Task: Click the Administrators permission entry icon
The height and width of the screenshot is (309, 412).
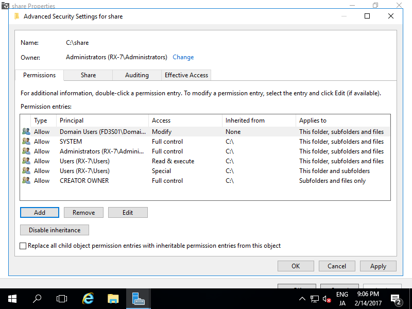Action: coord(26,151)
